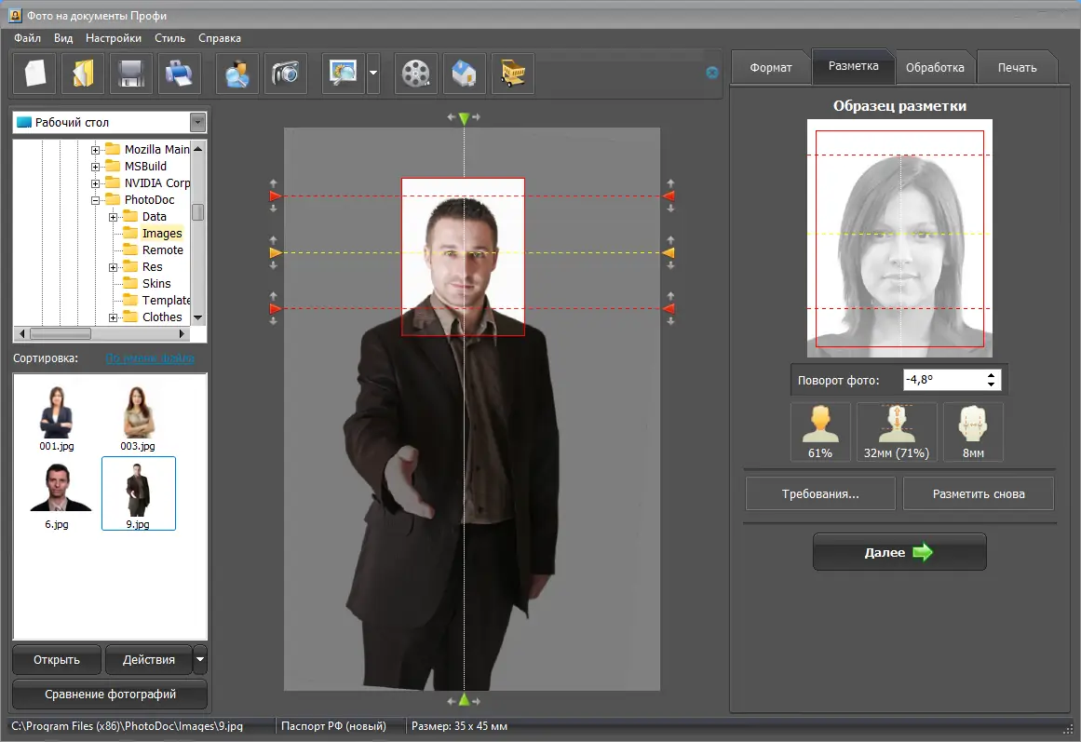Click the 32мм head height icon
The width and height of the screenshot is (1081, 742).
coord(897,431)
